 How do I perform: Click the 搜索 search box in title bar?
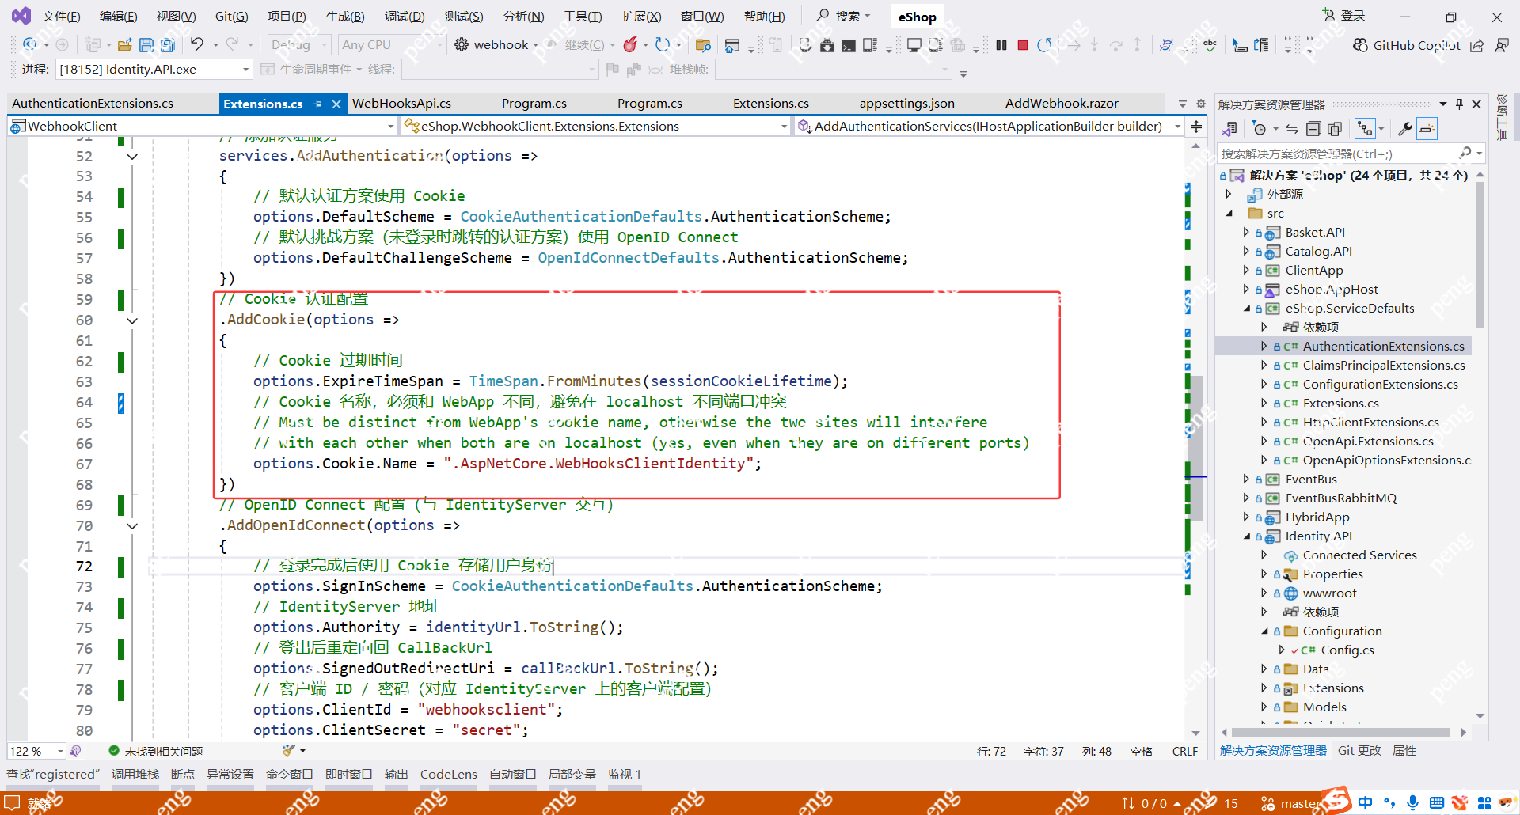pos(844,16)
